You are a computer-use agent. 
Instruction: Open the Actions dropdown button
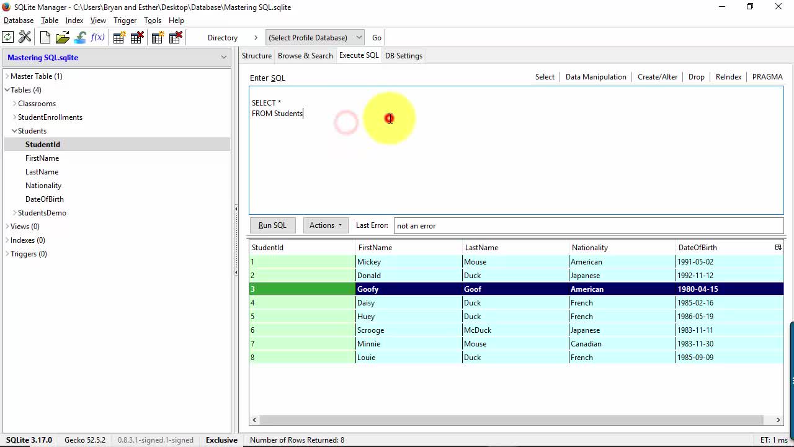click(326, 225)
